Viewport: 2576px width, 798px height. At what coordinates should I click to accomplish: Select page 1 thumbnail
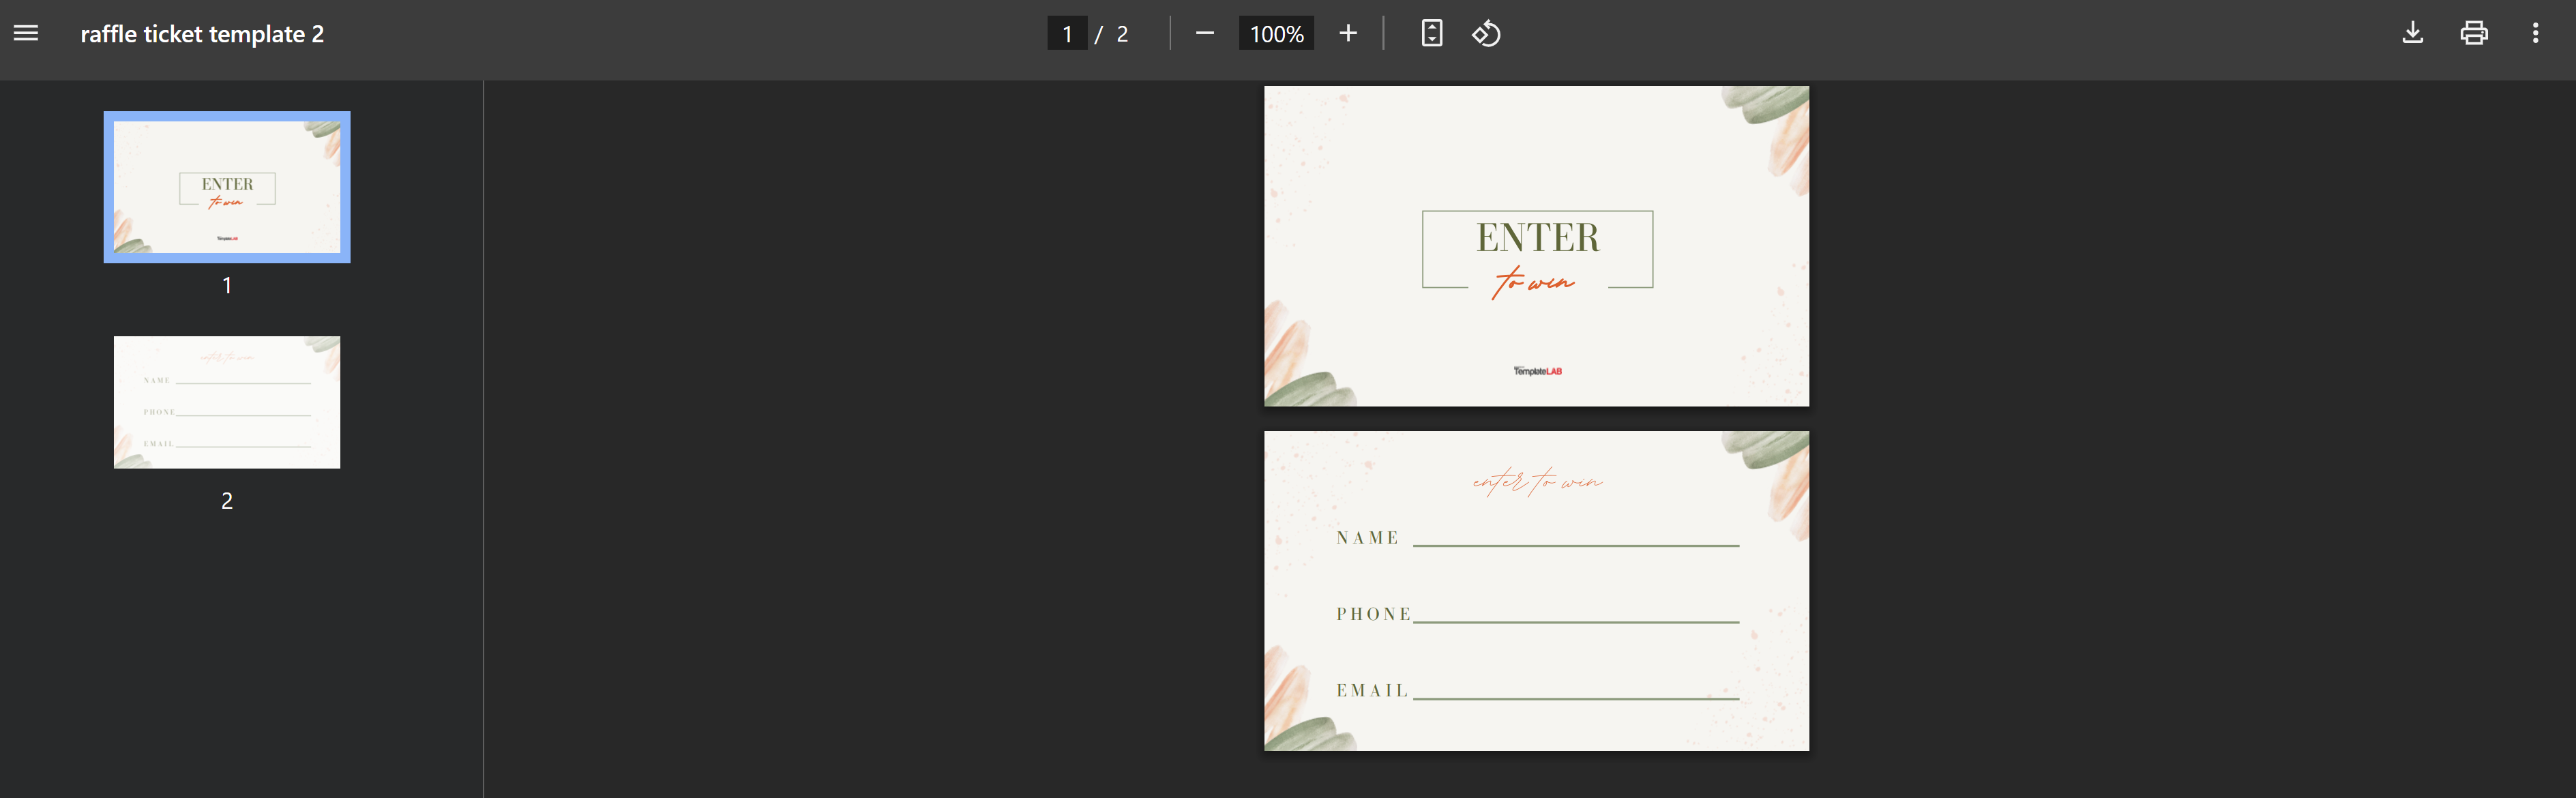pyautogui.click(x=227, y=187)
